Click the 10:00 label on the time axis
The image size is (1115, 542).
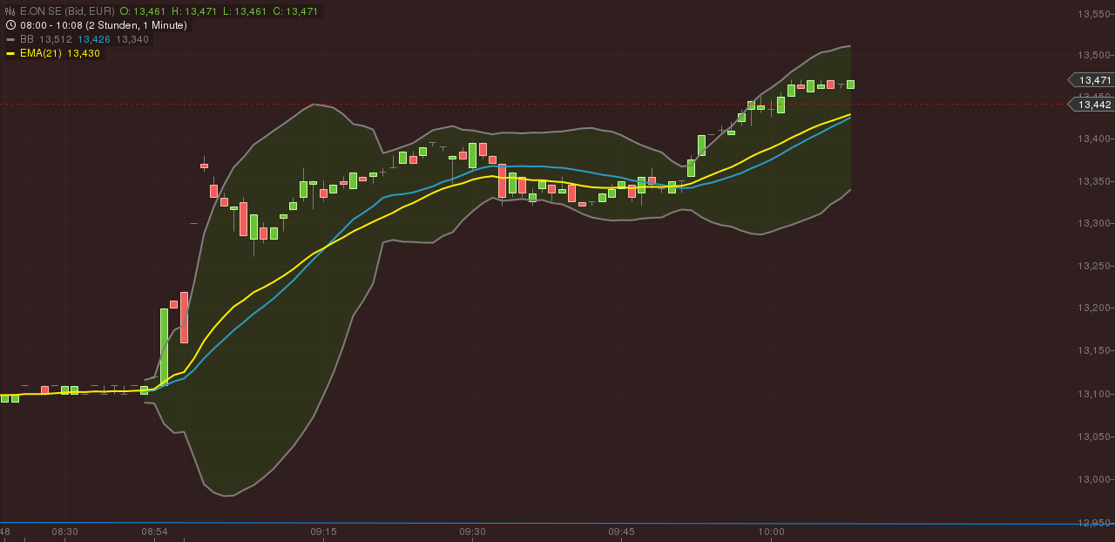coord(772,532)
